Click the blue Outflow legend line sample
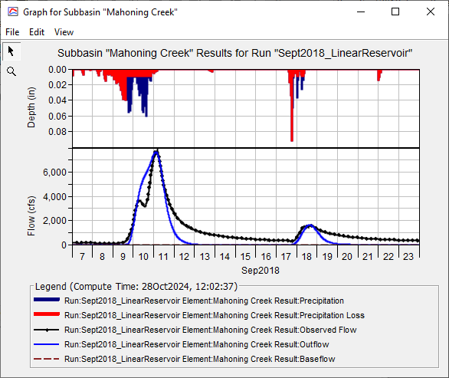 tap(47, 344)
